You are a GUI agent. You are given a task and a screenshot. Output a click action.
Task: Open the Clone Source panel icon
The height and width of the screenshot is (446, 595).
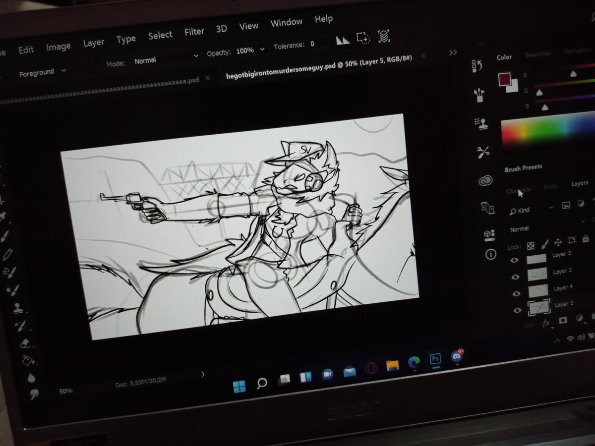tap(481, 123)
